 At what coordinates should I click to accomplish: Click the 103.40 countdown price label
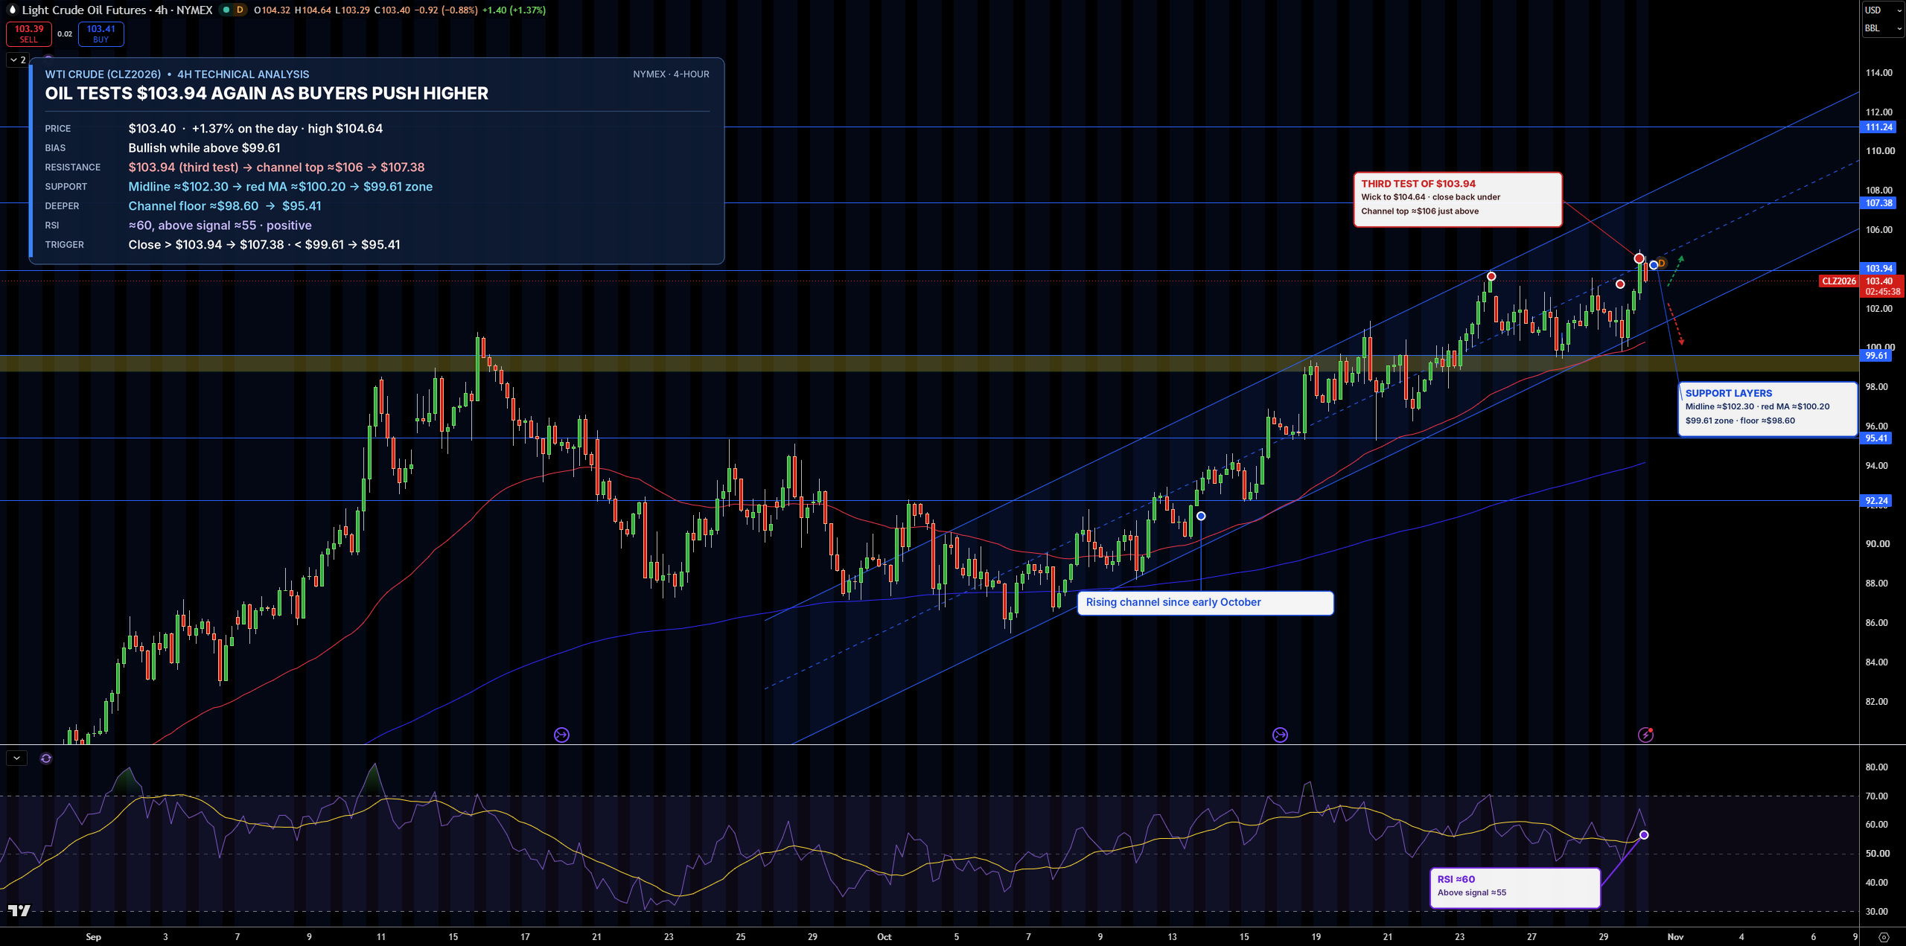(1881, 286)
